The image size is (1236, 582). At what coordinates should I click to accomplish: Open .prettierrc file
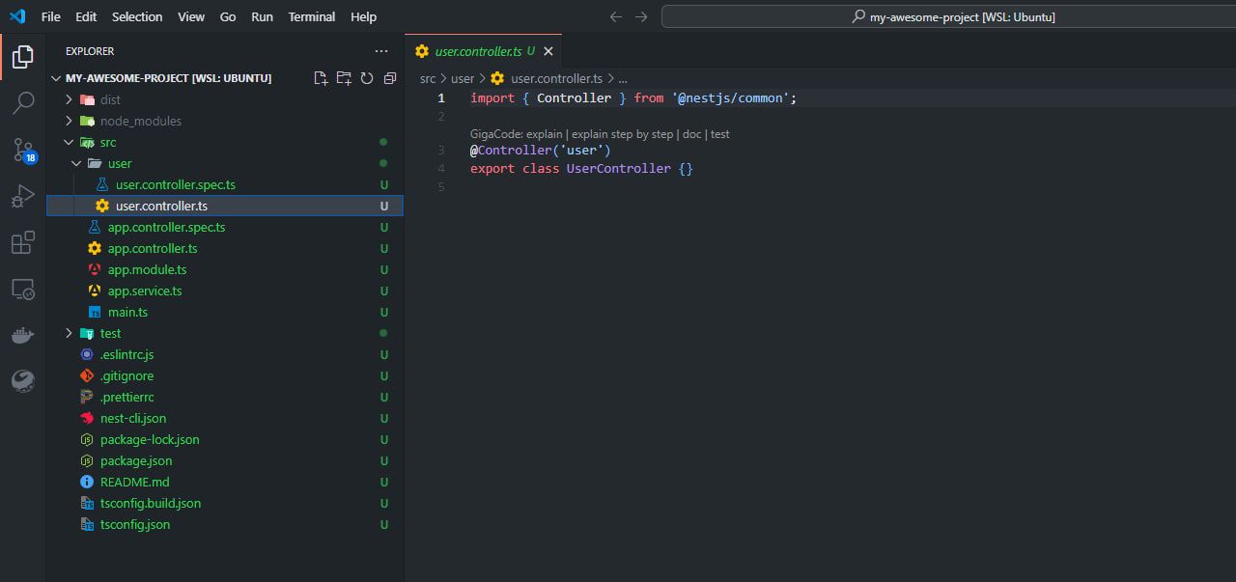click(225, 397)
